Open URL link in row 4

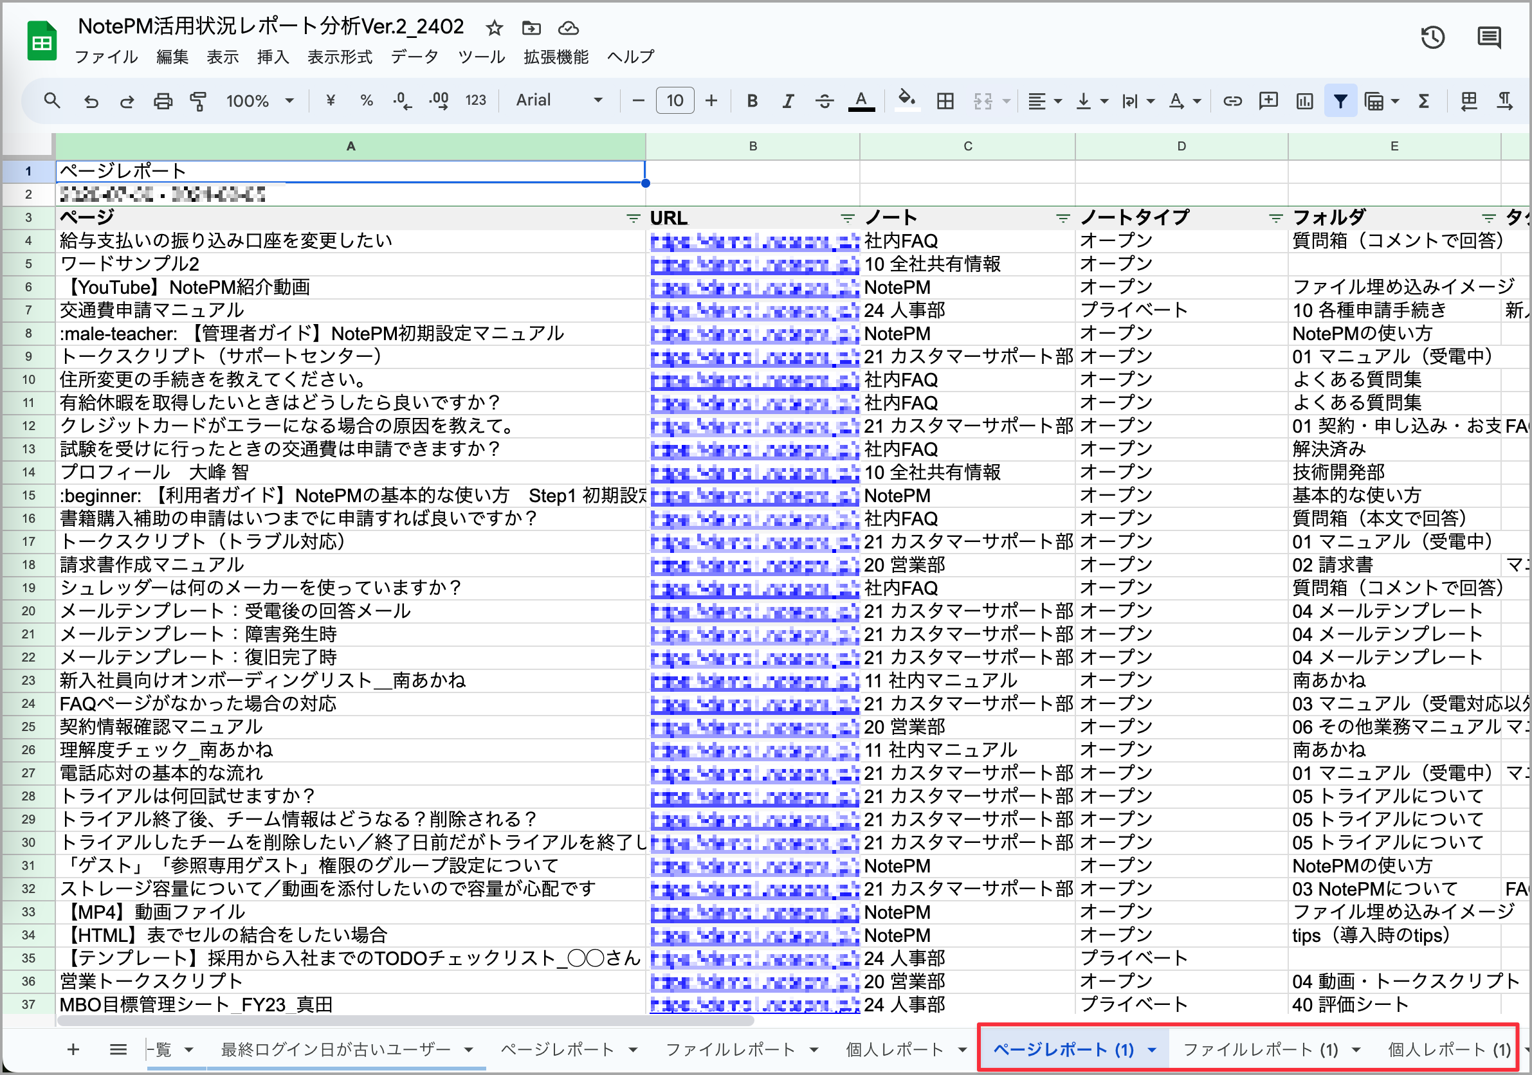point(754,241)
